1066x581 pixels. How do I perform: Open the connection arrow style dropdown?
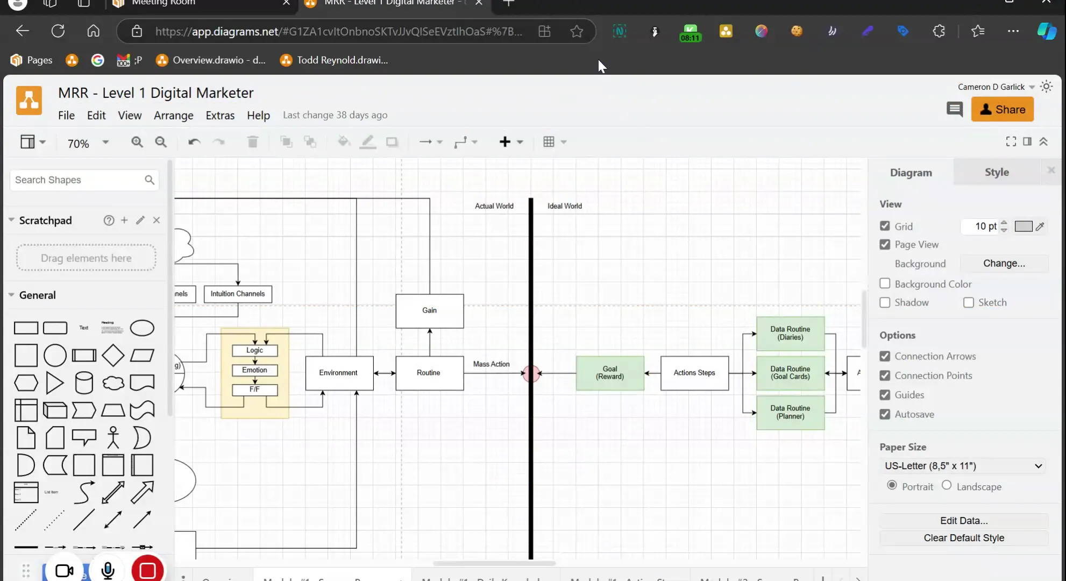(x=431, y=142)
